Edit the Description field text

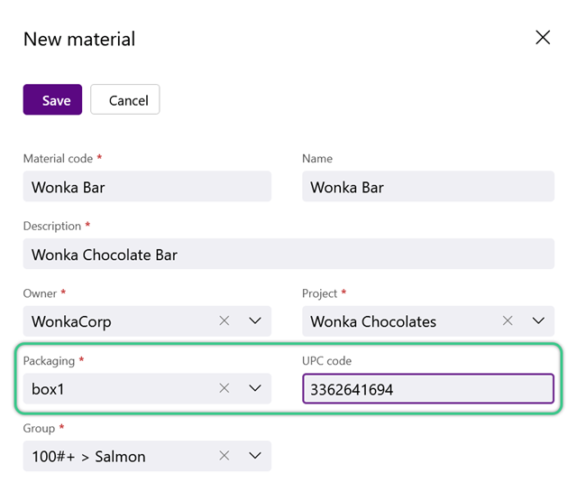288,254
